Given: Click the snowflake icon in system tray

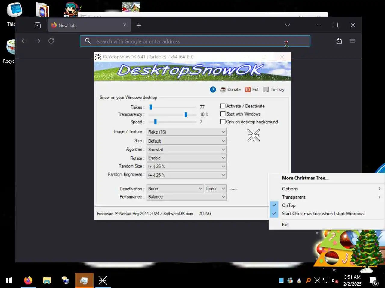Looking at the screenshot, I should point(317,280).
